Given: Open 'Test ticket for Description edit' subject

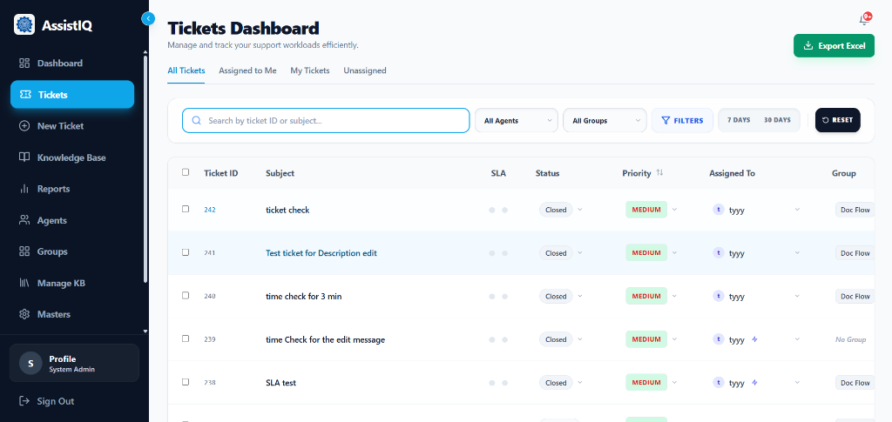Looking at the screenshot, I should (x=321, y=252).
